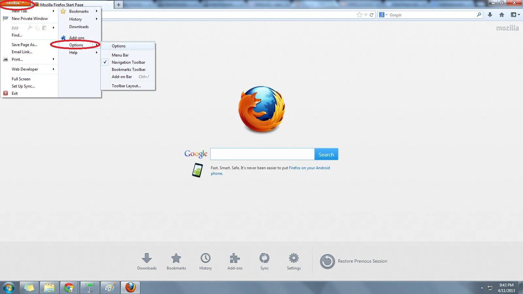Image resolution: width=523 pixels, height=294 pixels.
Task: Click the Google logo on the start page
Action: click(196, 154)
